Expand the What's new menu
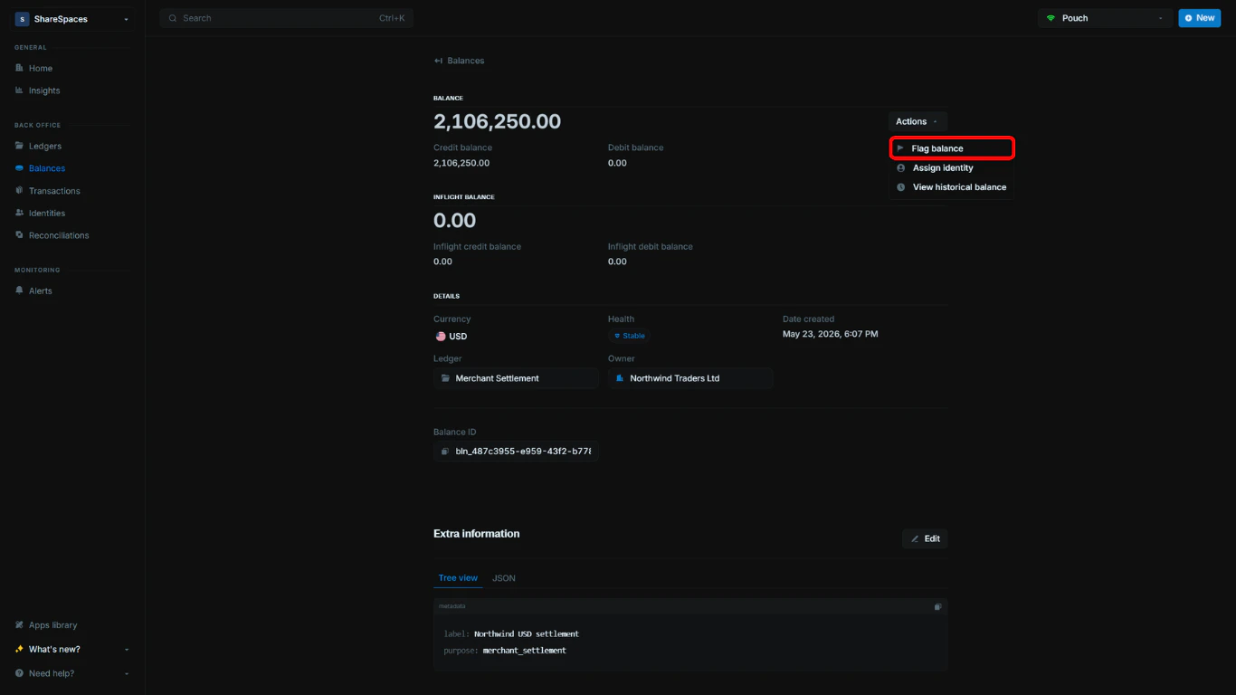Screen dimensions: 1236x695 [x=72, y=649]
